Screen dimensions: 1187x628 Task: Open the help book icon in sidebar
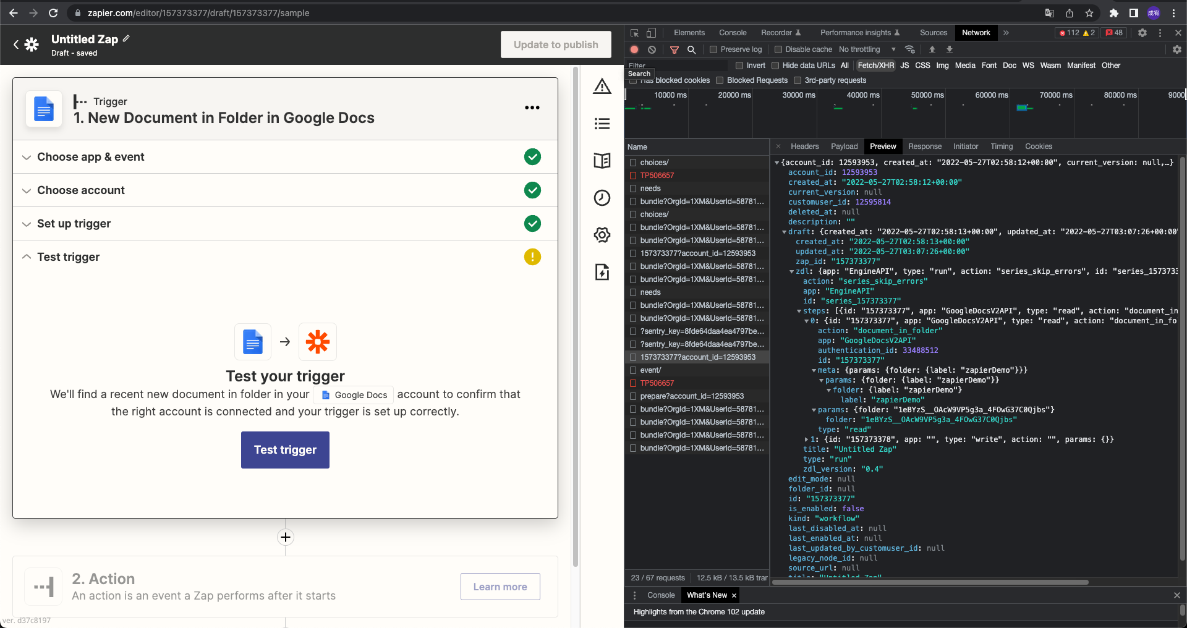602,161
